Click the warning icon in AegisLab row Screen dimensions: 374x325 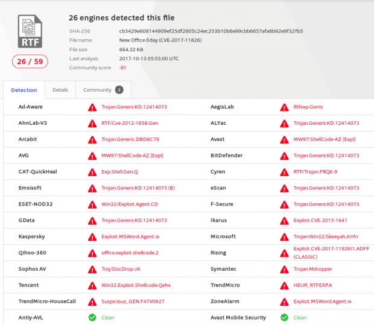[284, 107]
